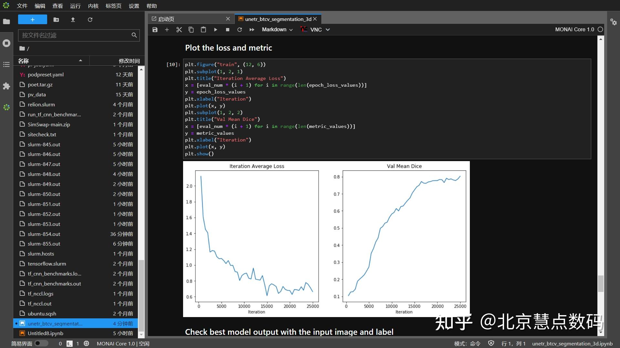Viewport: 620px width, 348px height.
Task: Open the 运行 menu
Action: [75, 6]
